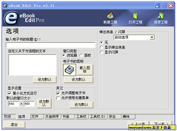
Task: Click the eBook icon preview image
Action: point(69,70)
